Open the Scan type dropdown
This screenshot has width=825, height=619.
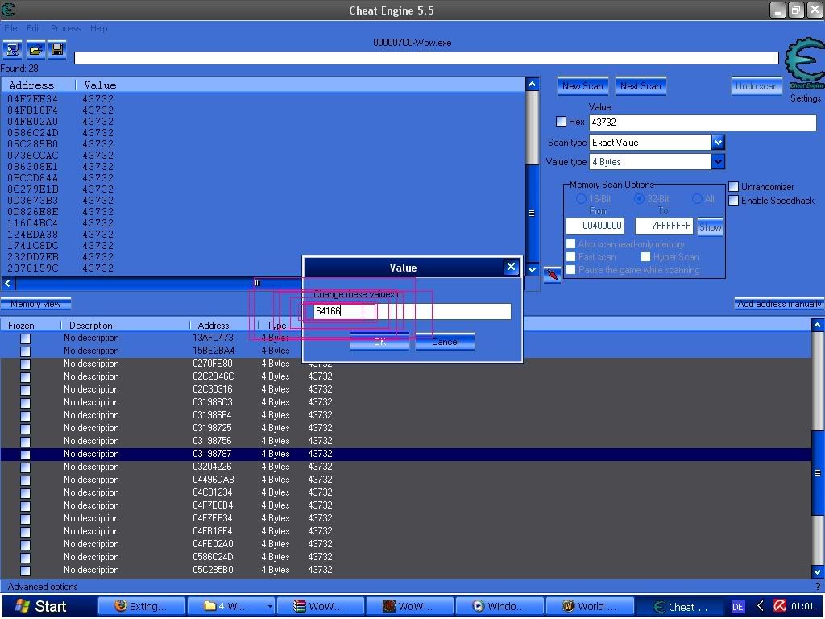tap(718, 142)
